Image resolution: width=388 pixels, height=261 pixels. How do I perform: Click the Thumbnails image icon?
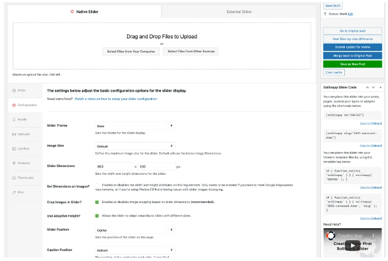tap(14, 178)
